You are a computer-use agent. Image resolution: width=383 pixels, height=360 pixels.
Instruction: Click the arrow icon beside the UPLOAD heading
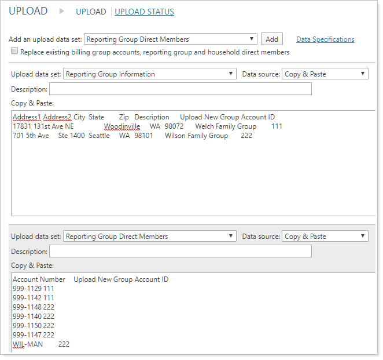62,11
